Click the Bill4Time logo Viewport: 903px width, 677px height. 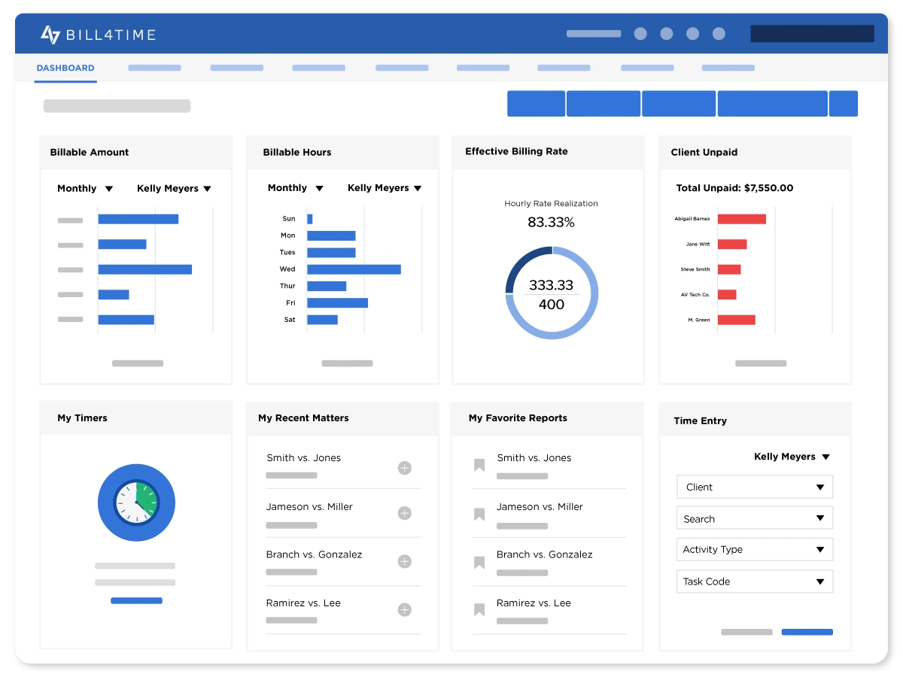tap(98, 35)
